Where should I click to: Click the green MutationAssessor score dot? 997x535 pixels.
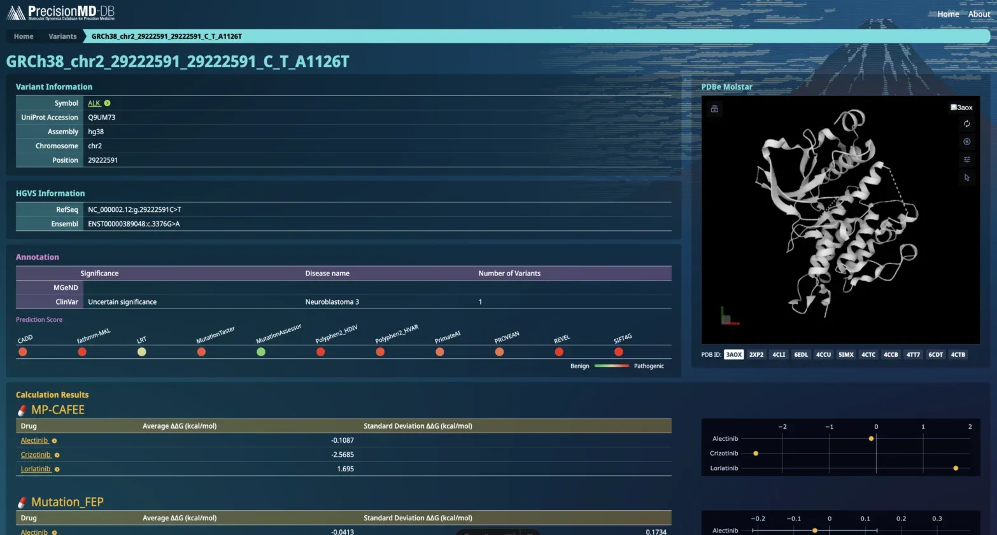[x=261, y=352]
